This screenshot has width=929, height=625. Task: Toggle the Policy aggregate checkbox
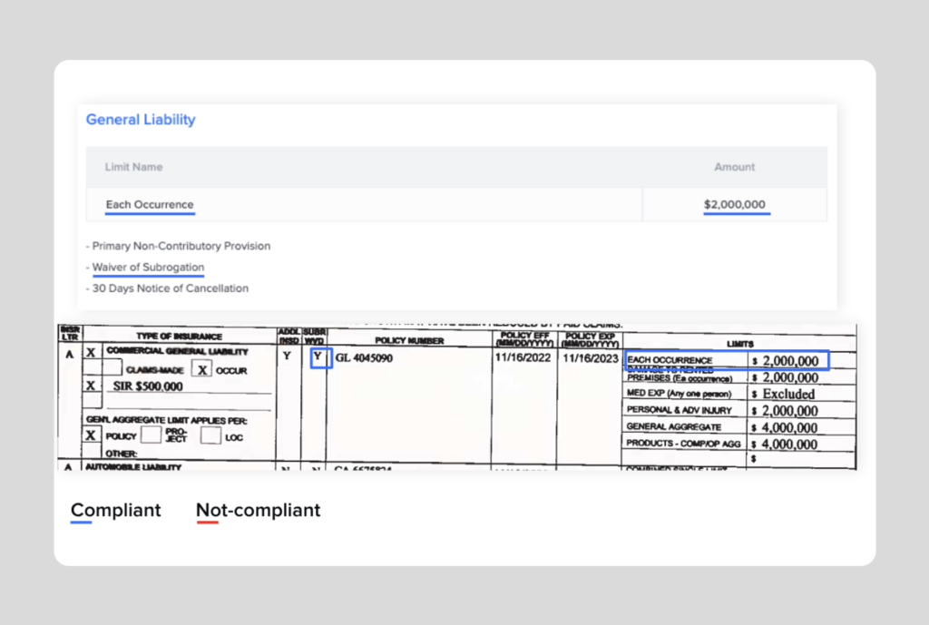[x=91, y=435]
